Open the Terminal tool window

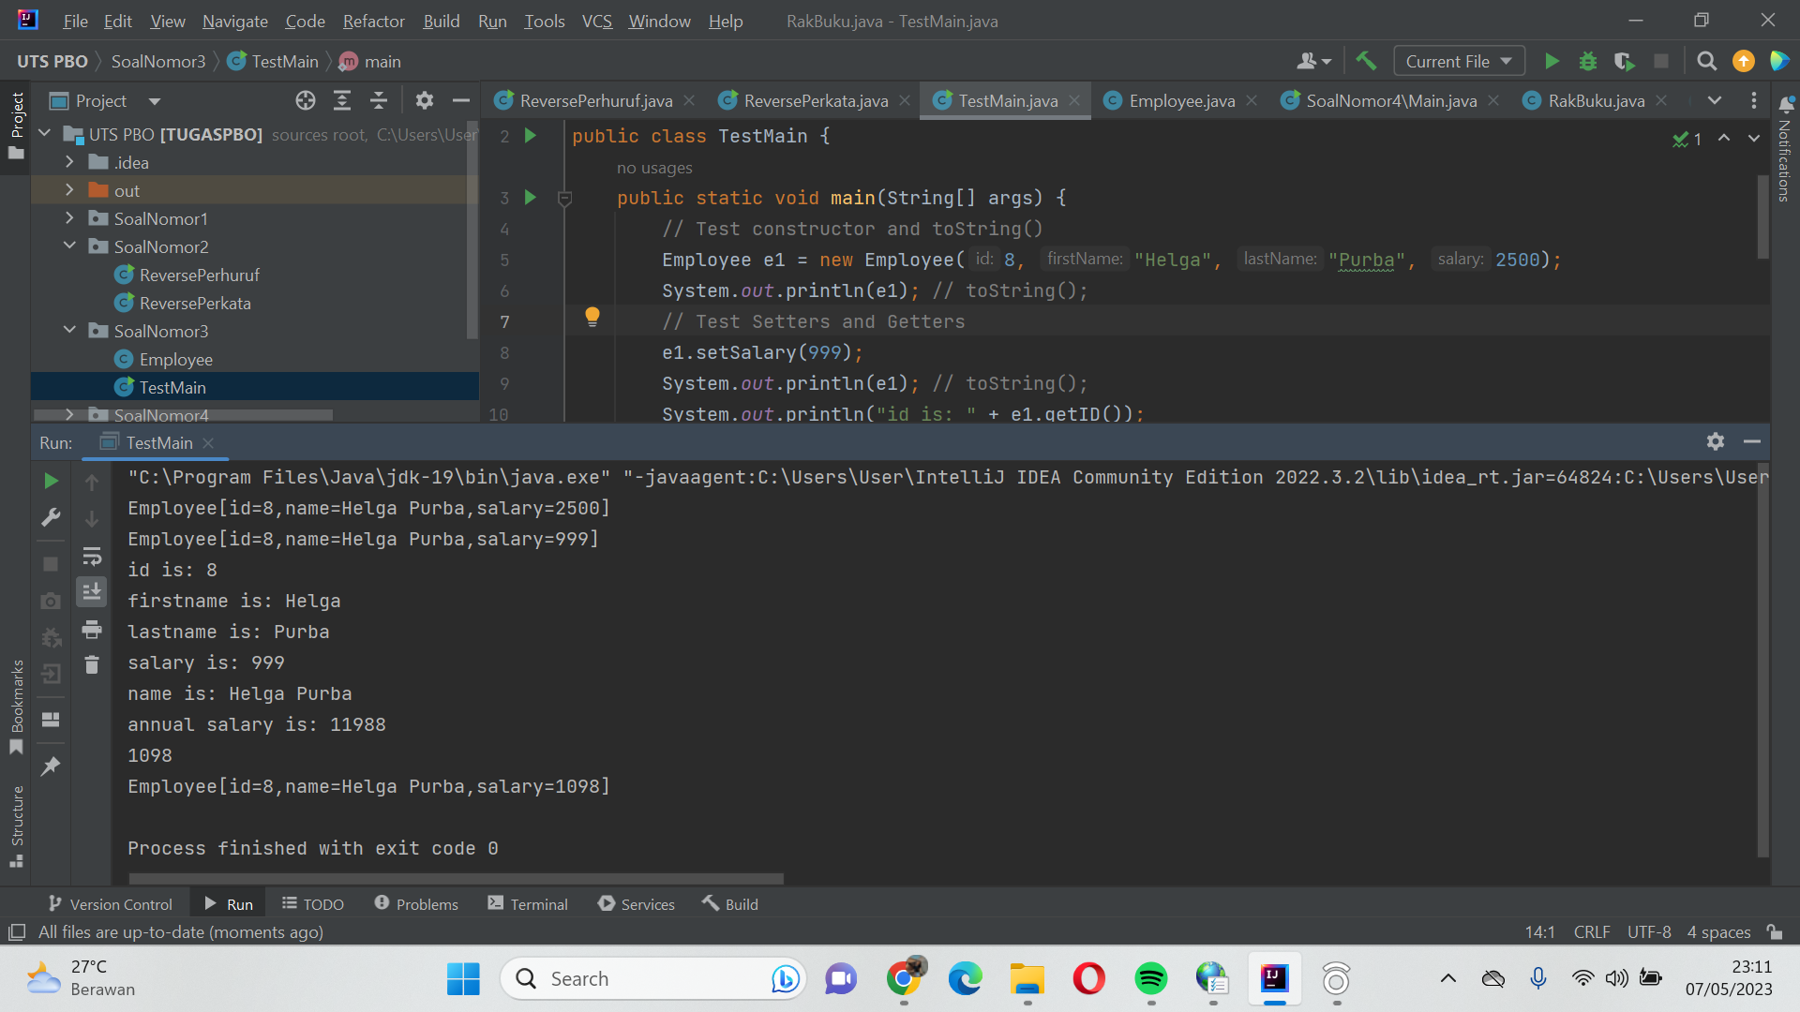(528, 903)
